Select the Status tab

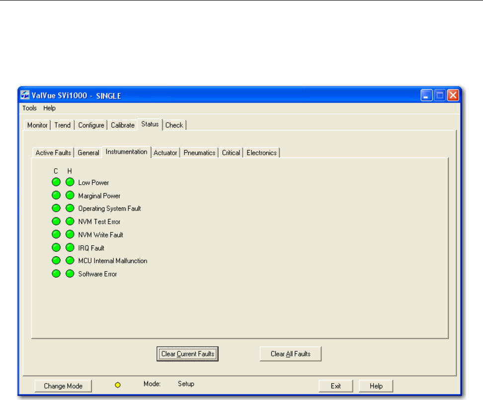click(150, 124)
